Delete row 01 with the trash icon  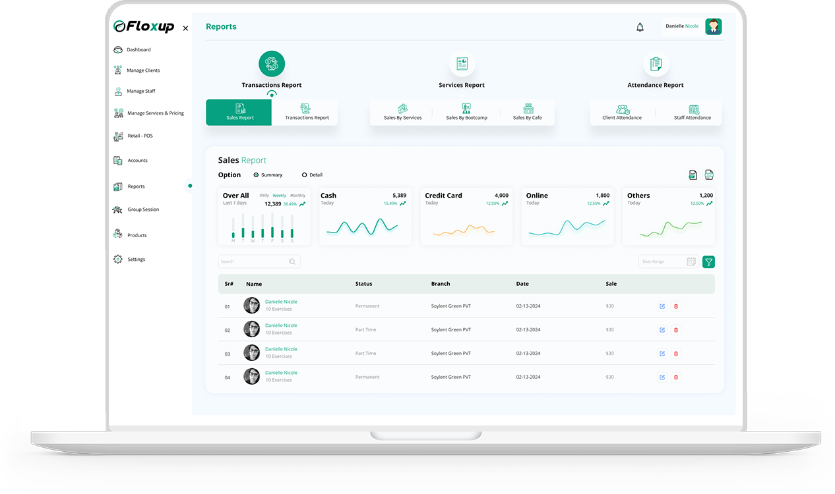tap(676, 306)
